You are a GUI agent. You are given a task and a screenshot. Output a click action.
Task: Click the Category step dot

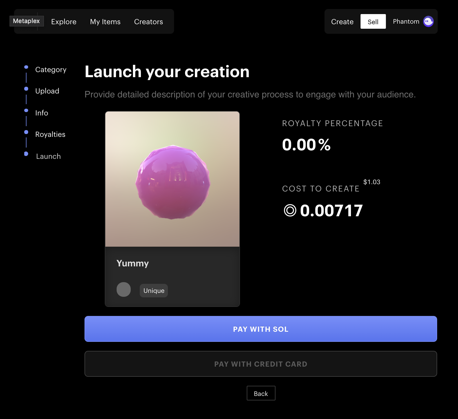(x=26, y=67)
